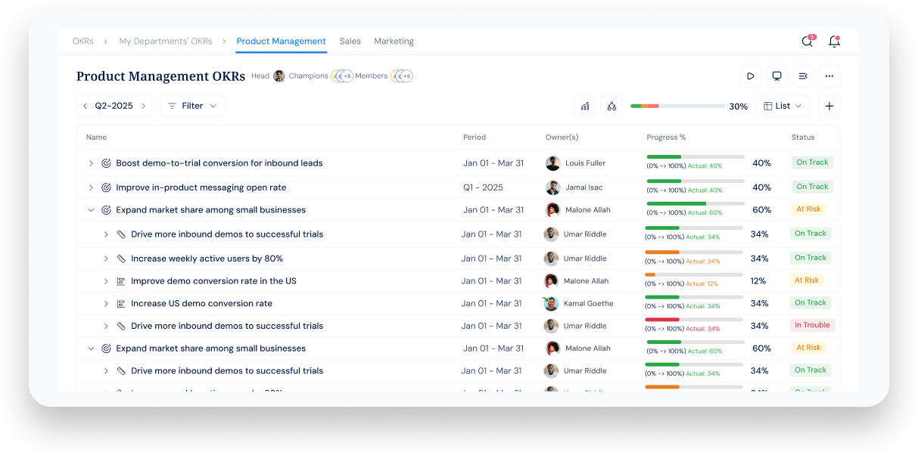Open the three-dot more options menu

tap(829, 76)
